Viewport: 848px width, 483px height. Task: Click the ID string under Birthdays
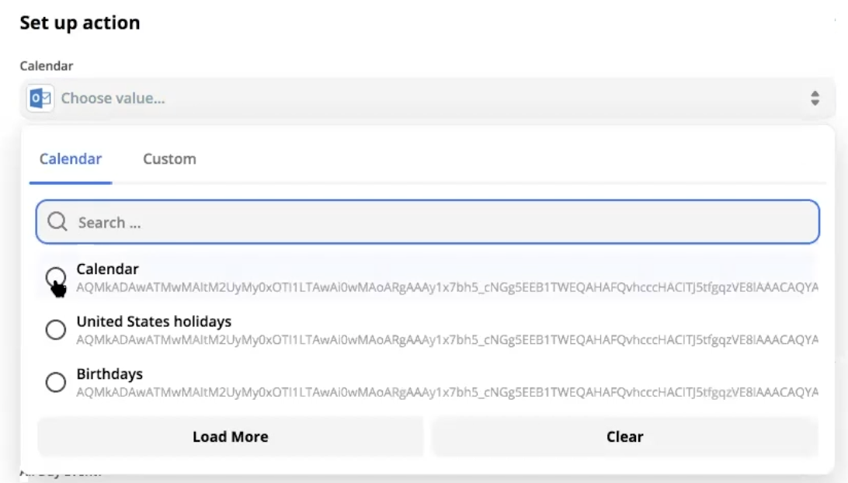point(447,392)
